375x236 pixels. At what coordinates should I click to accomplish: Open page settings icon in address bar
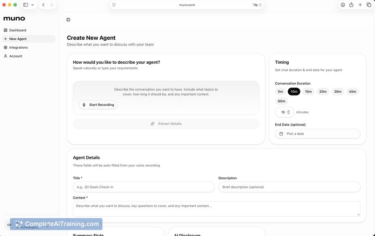pos(114,5)
